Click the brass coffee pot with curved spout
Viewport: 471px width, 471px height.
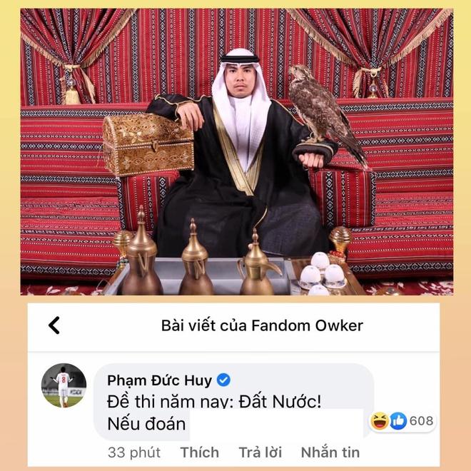coord(257,264)
